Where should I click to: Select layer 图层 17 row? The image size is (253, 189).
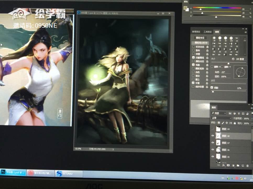[x=231, y=143]
